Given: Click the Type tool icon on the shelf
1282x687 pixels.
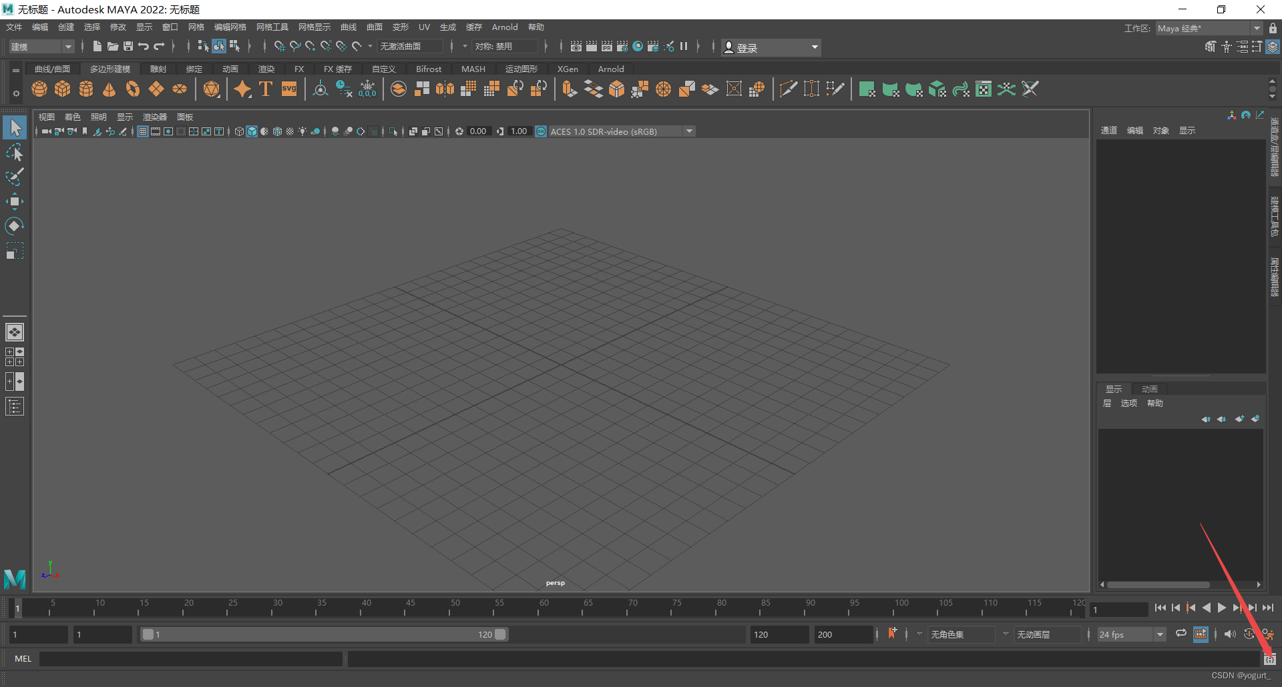Looking at the screenshot, I should pos(265,88).
